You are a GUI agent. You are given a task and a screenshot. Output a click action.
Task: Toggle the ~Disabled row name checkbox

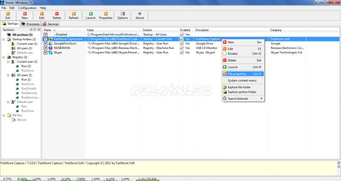pos(46,35)
